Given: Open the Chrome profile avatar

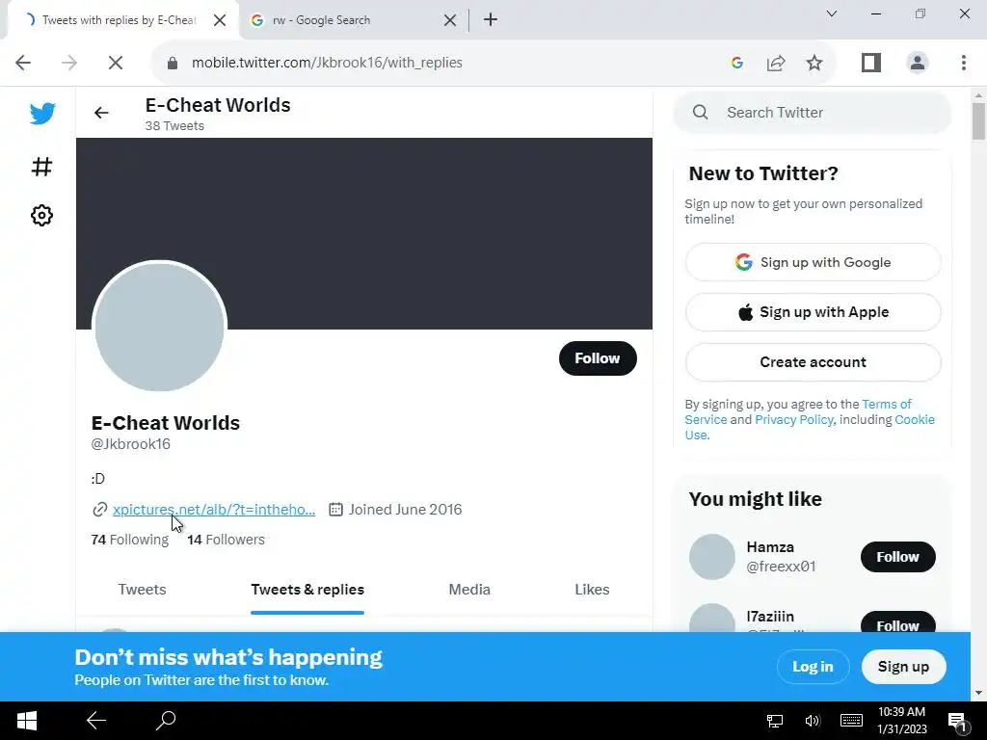Looking at the screenshot, I should coord(918,63).
